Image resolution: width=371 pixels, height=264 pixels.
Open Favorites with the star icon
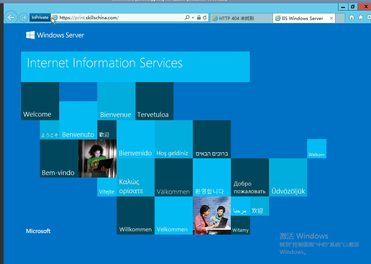coord(360,17)
